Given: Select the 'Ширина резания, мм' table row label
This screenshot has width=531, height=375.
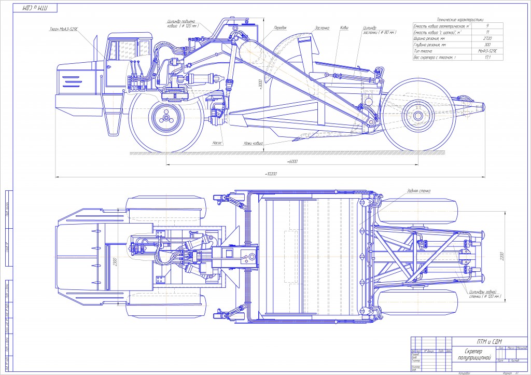Looking at the screenshot, I should point(429,38).
